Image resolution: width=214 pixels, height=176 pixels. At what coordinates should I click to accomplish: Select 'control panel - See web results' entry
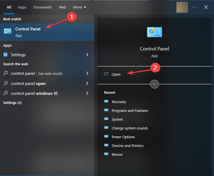[47, 73]
